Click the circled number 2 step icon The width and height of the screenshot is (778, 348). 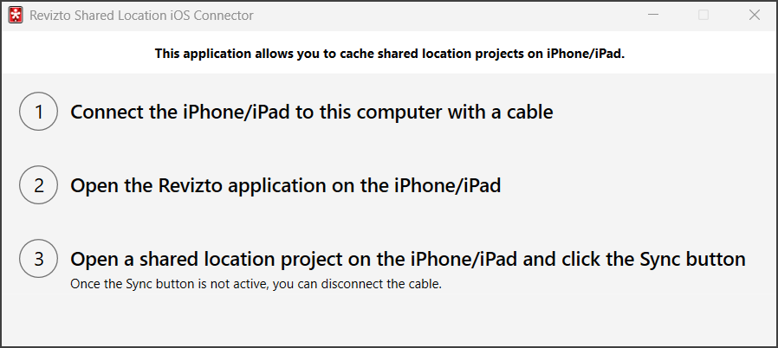[38, 186]
